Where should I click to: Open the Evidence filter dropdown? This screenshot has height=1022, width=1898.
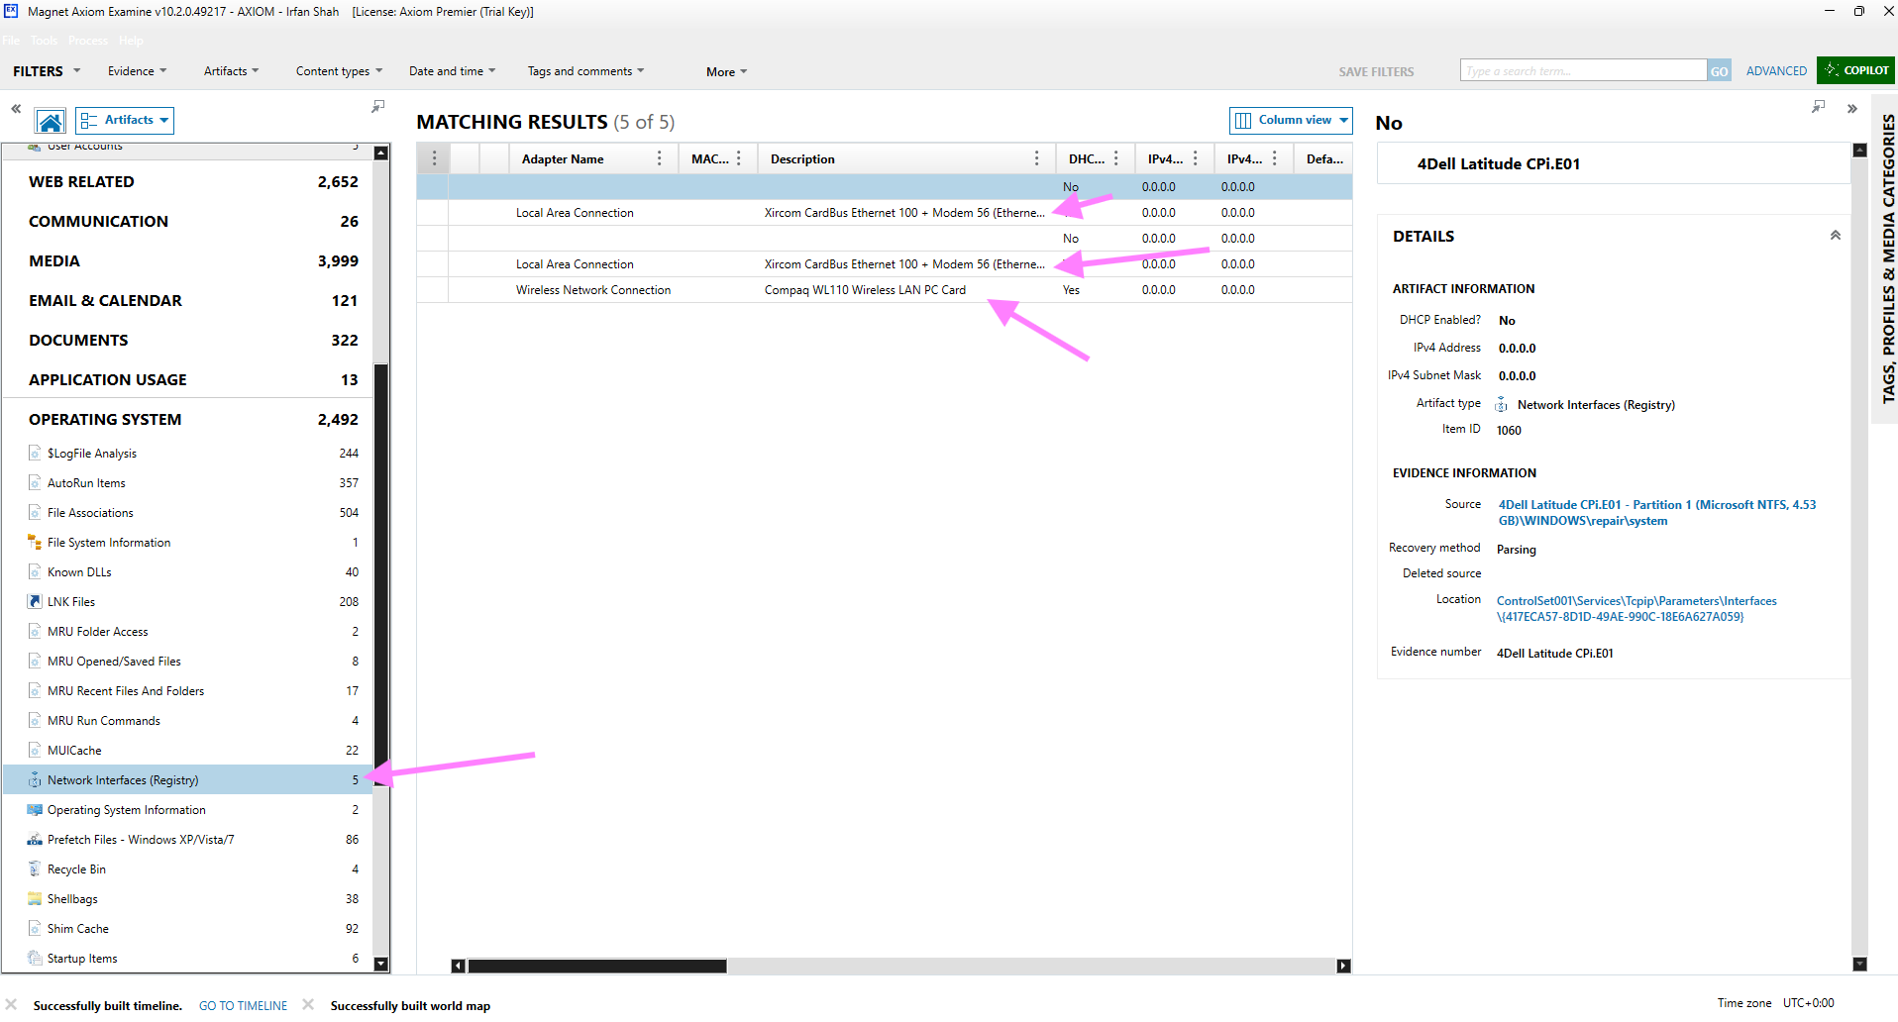[x=137, y=71]
